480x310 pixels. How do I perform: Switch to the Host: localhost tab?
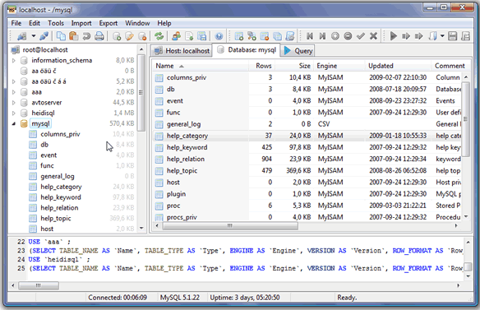tap(182, 51)
